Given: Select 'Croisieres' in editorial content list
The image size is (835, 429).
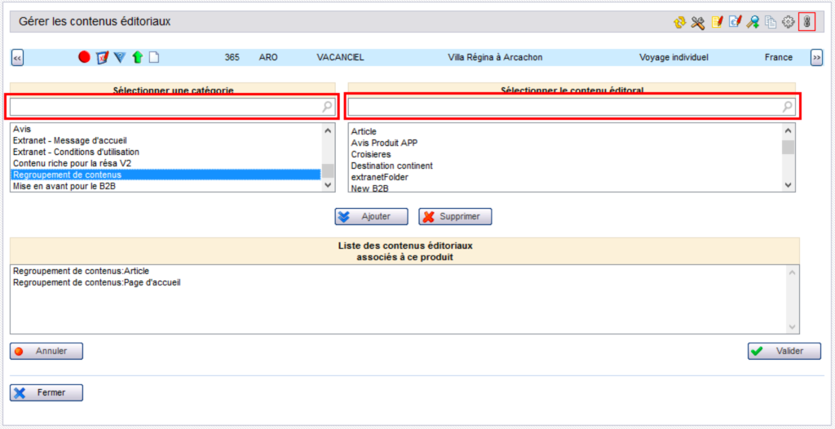Looking at the screenshot, I should point(370,154).
